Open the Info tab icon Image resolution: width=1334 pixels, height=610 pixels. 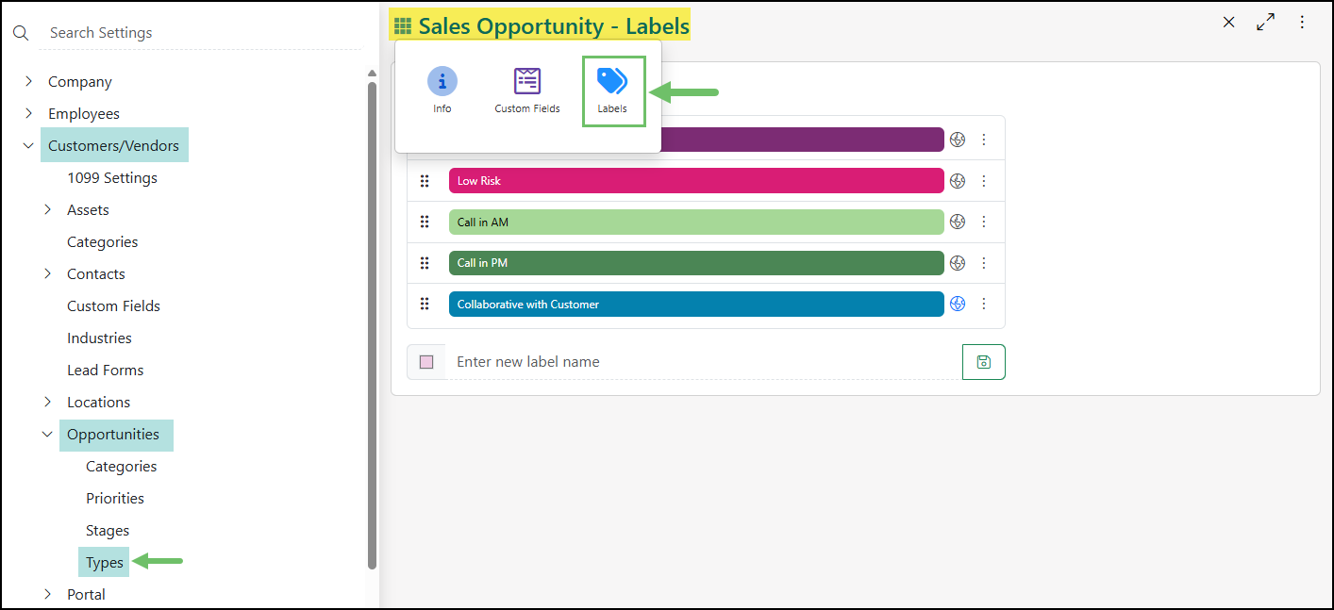pyautogui.click(x=442, y=91)
